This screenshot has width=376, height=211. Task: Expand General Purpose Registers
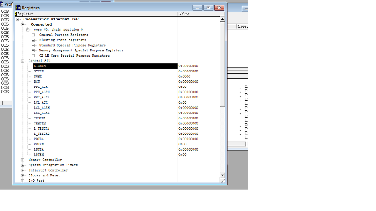[x=33, y=35]
